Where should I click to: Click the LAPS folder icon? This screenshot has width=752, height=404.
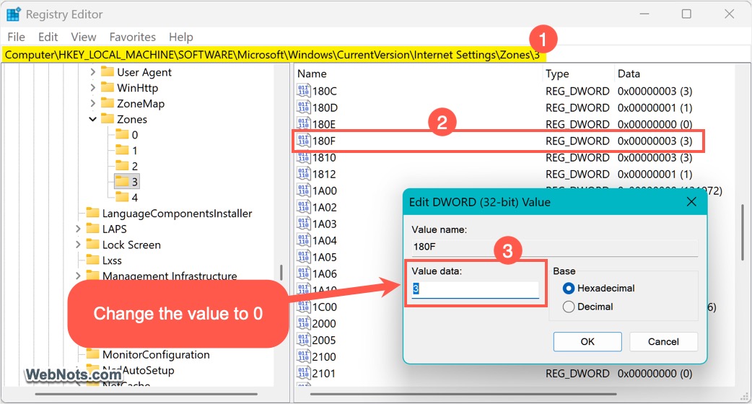[92, 229]
